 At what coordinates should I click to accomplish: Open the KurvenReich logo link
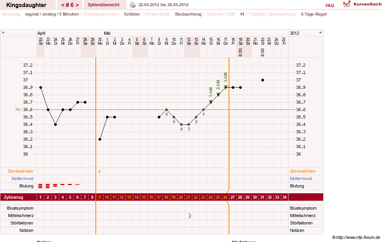[362, 4]
